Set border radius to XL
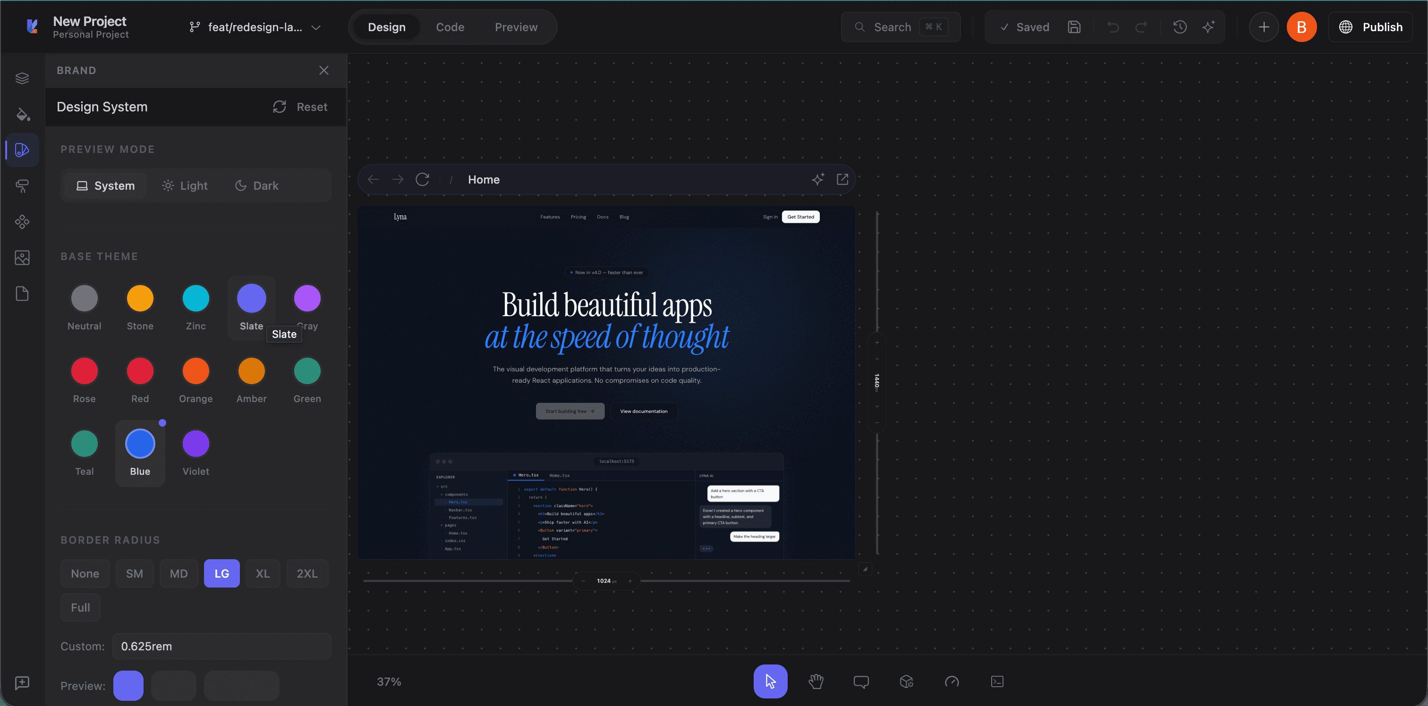Image resolution: width=1428 pixels, height=706 pixels. tap(263, 573)
